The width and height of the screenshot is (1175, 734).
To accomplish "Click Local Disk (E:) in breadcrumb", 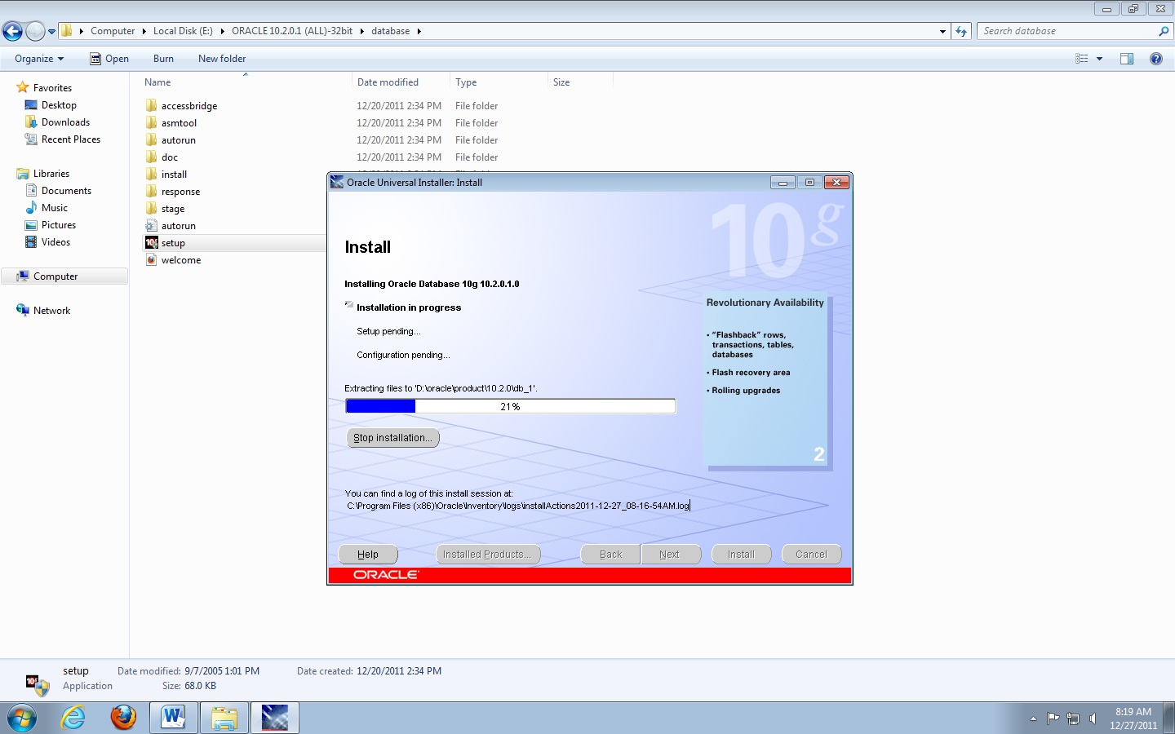I will [183, 31].
